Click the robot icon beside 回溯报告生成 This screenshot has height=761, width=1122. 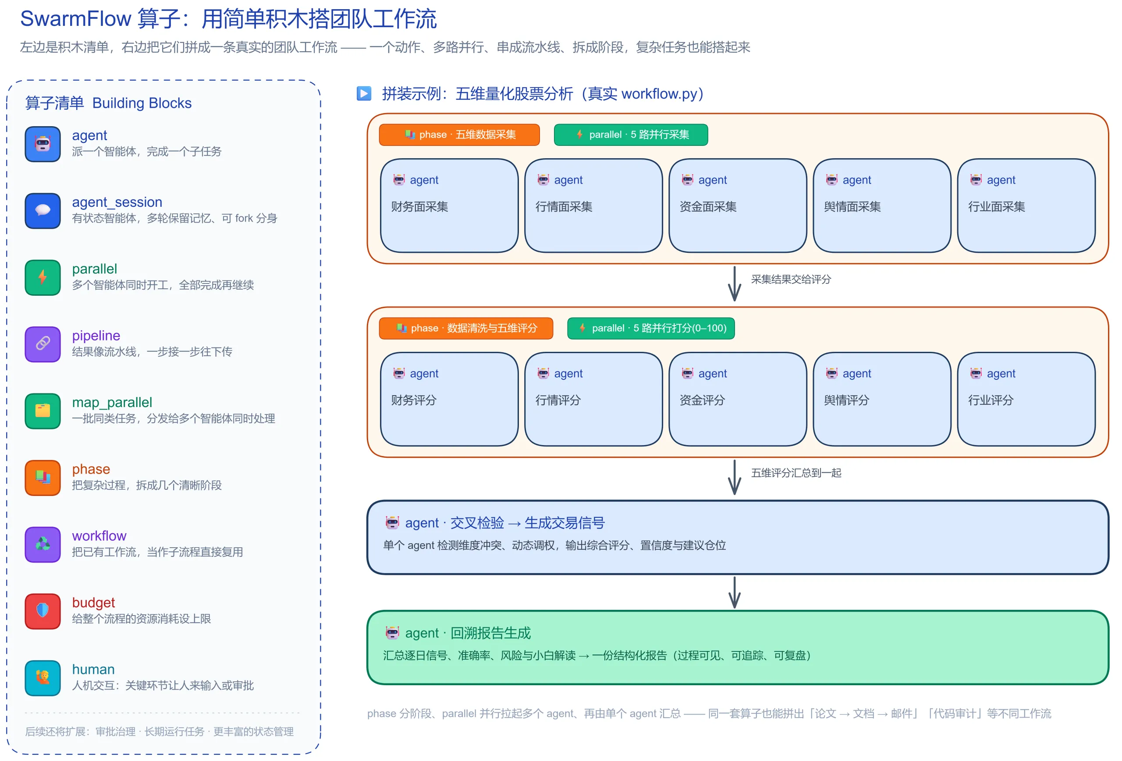[392, 632]
